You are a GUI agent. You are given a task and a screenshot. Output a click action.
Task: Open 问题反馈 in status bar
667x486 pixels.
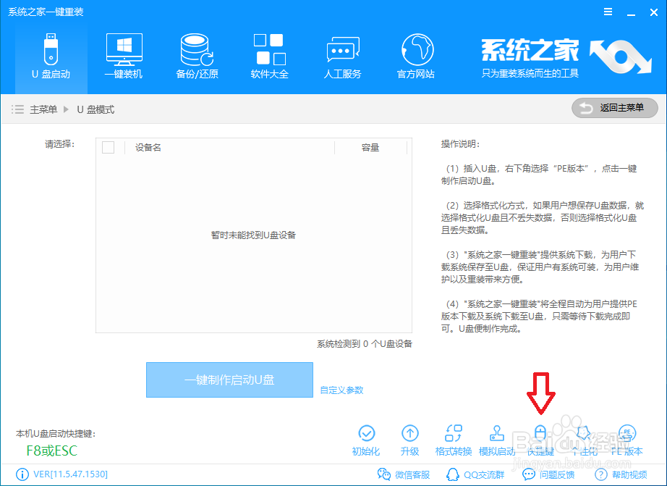tap(548, 474)
